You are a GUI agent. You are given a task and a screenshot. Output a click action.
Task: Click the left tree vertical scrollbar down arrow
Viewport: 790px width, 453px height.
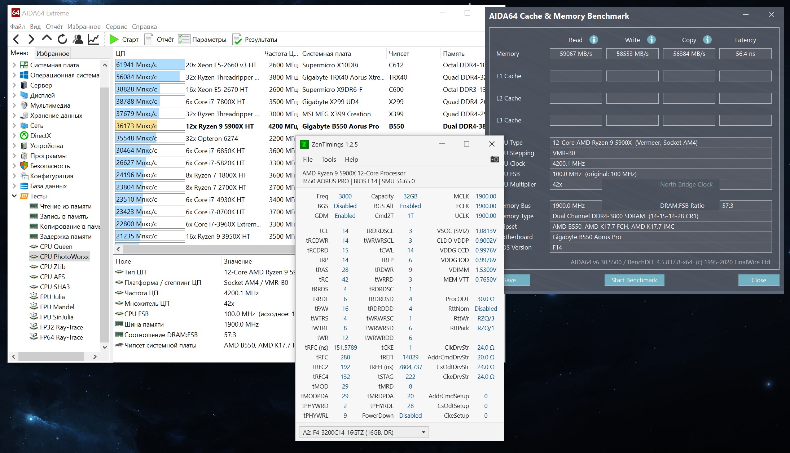[105, 347]
